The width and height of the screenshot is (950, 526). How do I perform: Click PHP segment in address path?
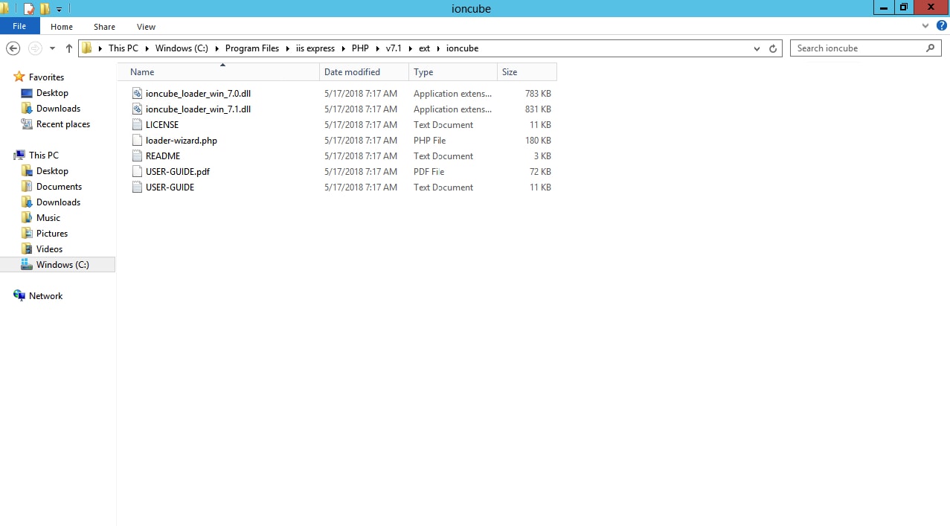360,48
